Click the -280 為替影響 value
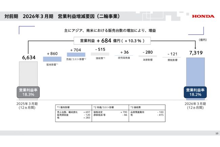 (x=148, y=52)
